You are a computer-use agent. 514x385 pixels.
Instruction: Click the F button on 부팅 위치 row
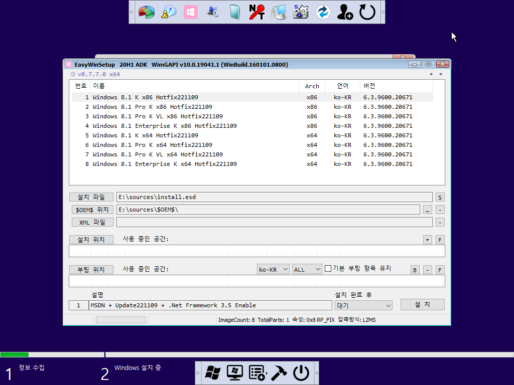click(x=440, y=270)
